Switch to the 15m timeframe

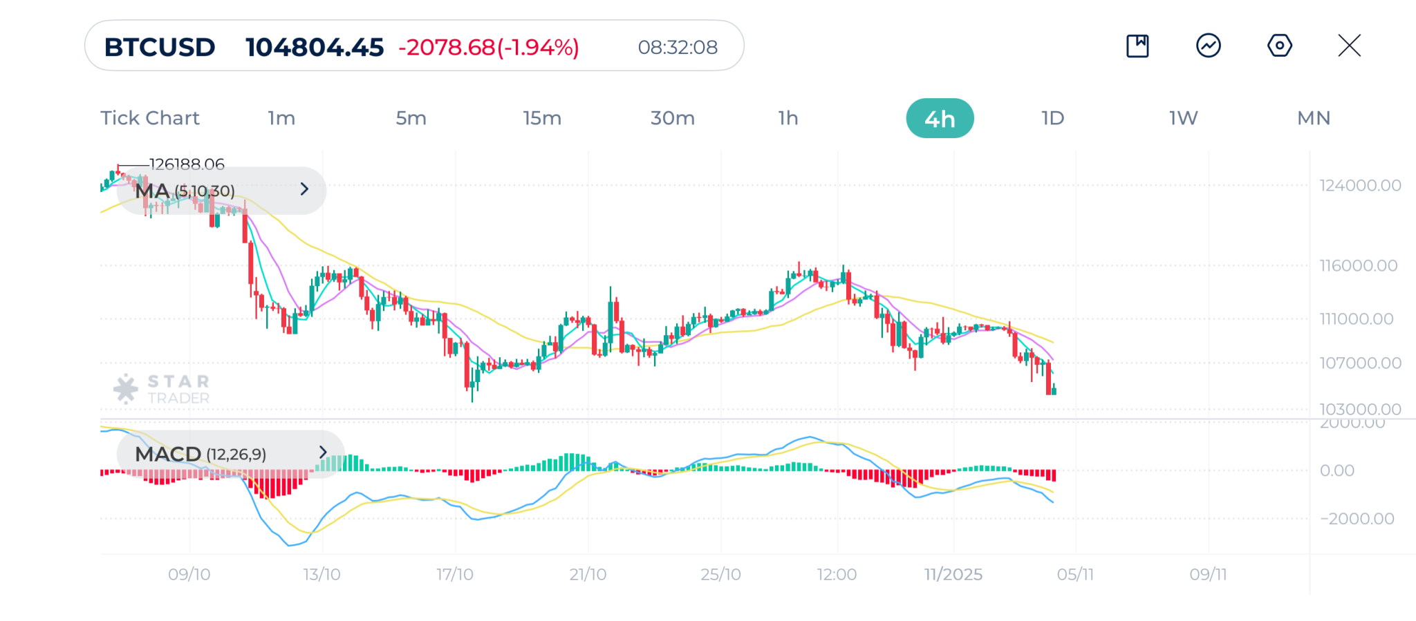[x=542, y=118]
